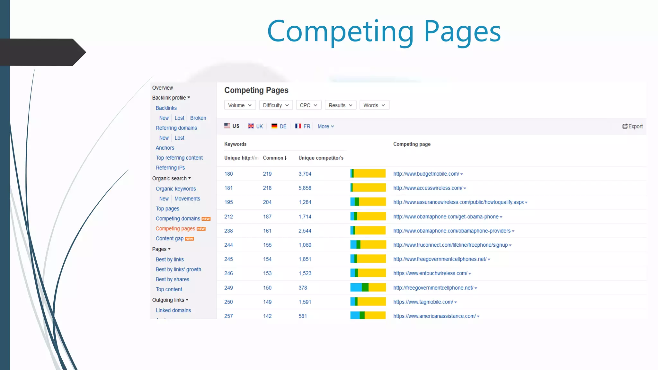This screenshot has height=370, width=658.
Task: Click americanassistance keyword overlap bar
Action: pos(368,315)
